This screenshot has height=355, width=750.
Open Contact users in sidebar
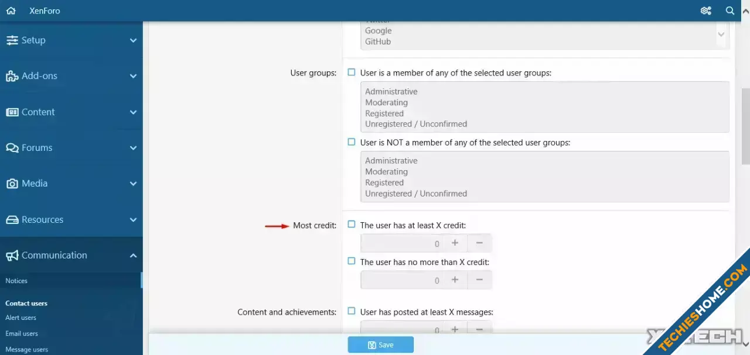click(x=26, y=304)
